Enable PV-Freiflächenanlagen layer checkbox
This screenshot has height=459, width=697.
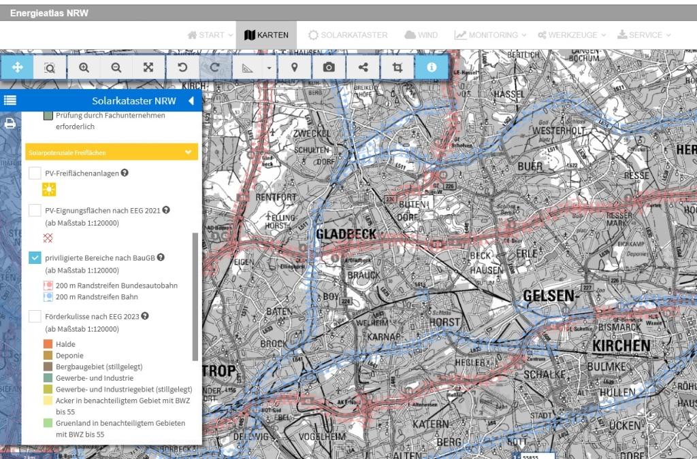pyautogui.click(x=35, y=173)
